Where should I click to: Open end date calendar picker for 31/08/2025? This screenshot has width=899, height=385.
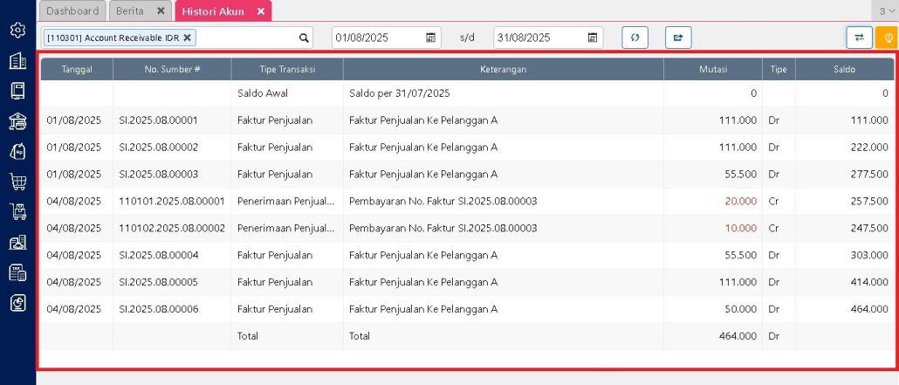pyautogui.click(x=593, y=38)
